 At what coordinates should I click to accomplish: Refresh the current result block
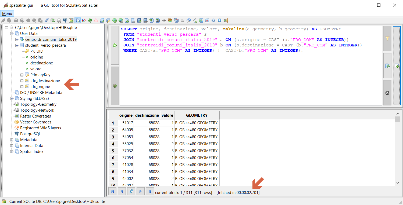131,192
